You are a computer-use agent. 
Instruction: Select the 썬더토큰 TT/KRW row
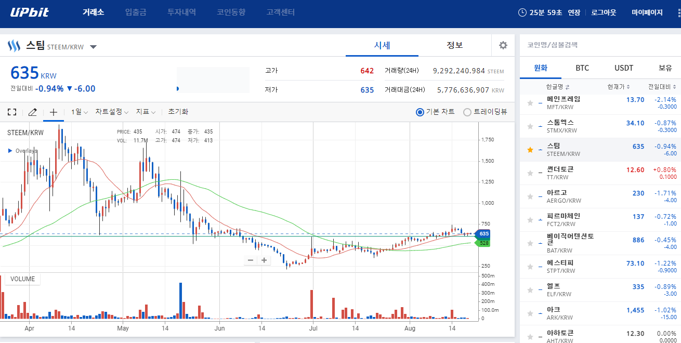pos(600,173)
